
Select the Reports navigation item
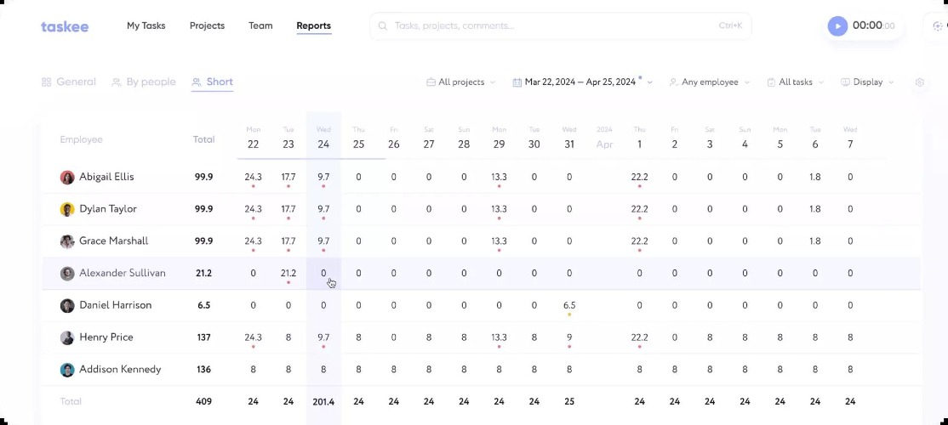click(x=313, y=26)
